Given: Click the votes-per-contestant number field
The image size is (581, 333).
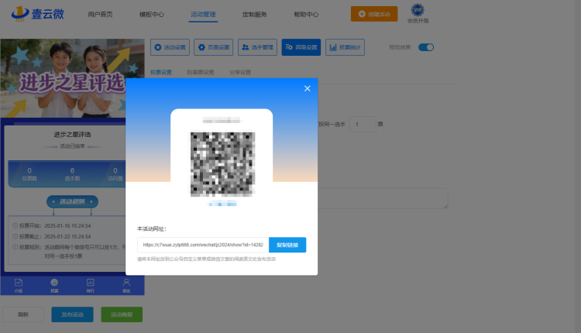Looking at the screenshot, I should click(x=363, y=124).
